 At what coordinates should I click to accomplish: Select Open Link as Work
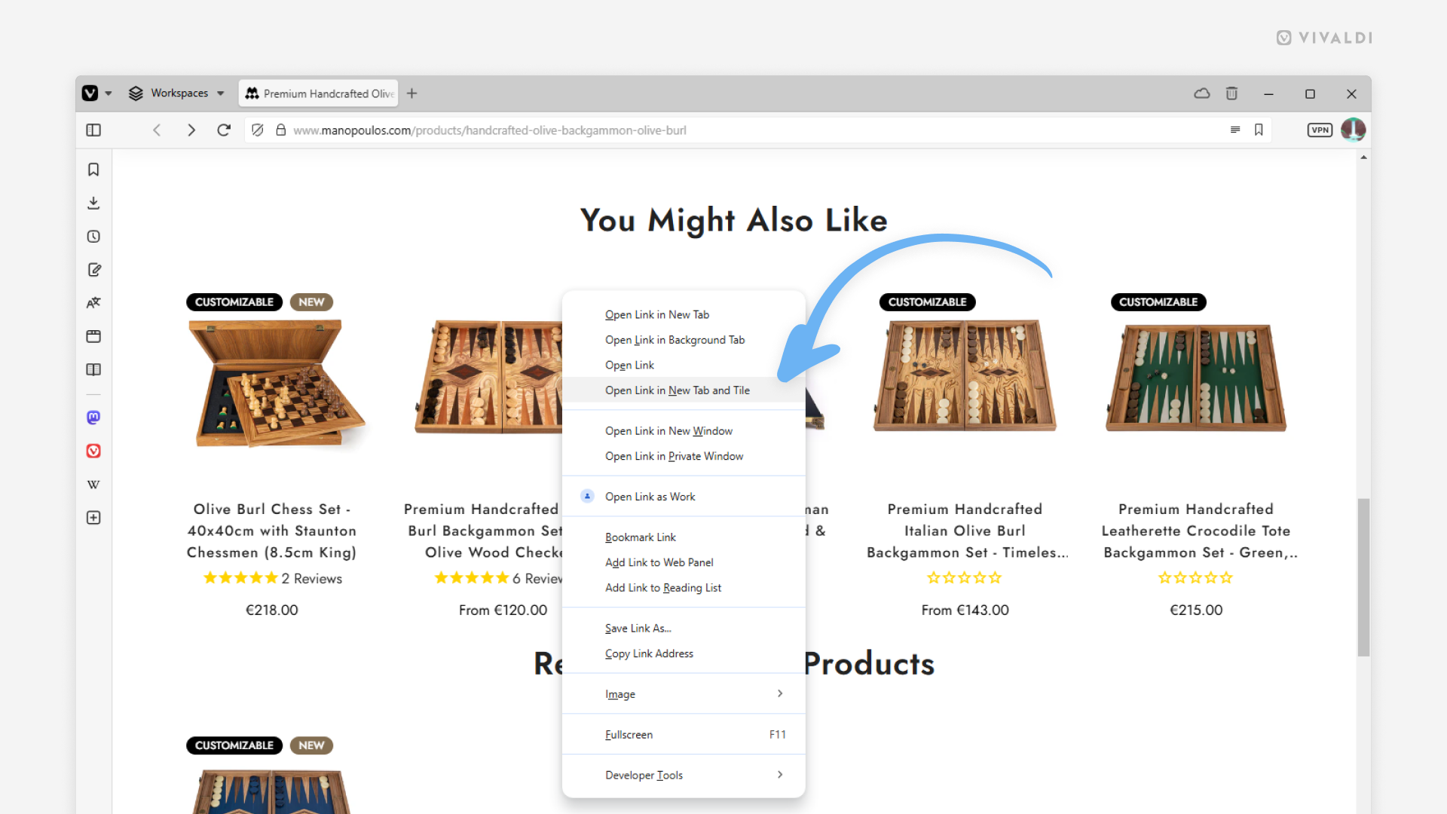click(x=684, y=497)
